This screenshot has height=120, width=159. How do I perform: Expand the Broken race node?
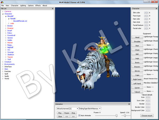[6, 26]
